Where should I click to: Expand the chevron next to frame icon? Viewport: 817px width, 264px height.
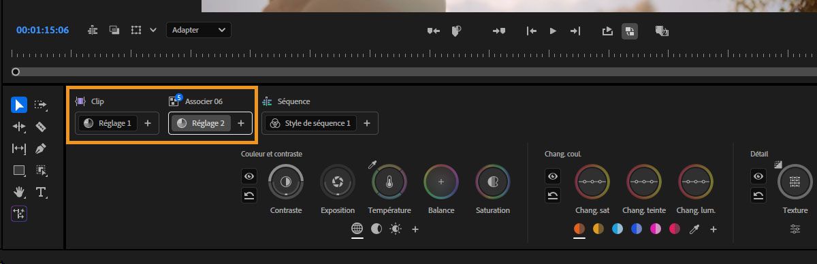tap(153, 30)
